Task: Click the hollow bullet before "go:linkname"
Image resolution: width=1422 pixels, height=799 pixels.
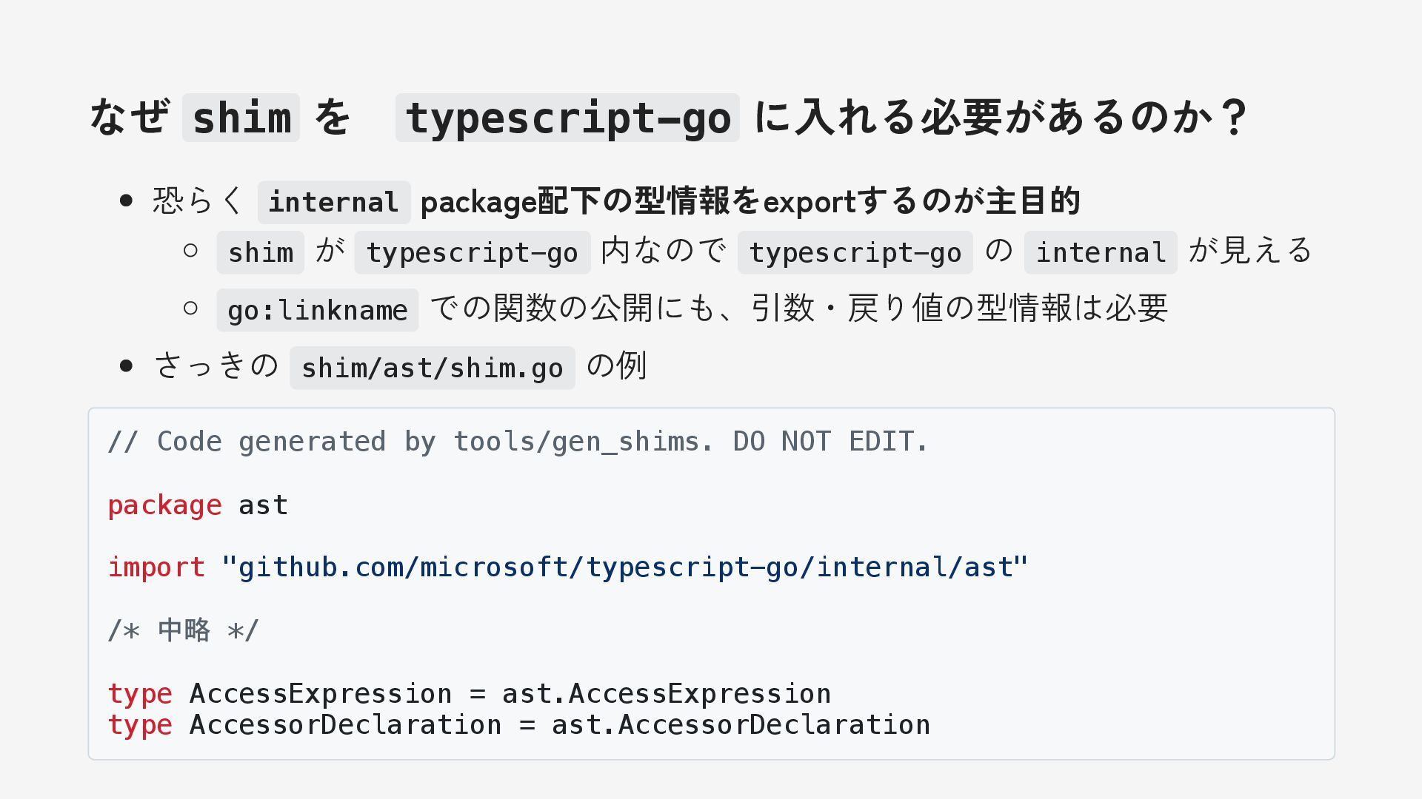Action: (x=190, y=309)
